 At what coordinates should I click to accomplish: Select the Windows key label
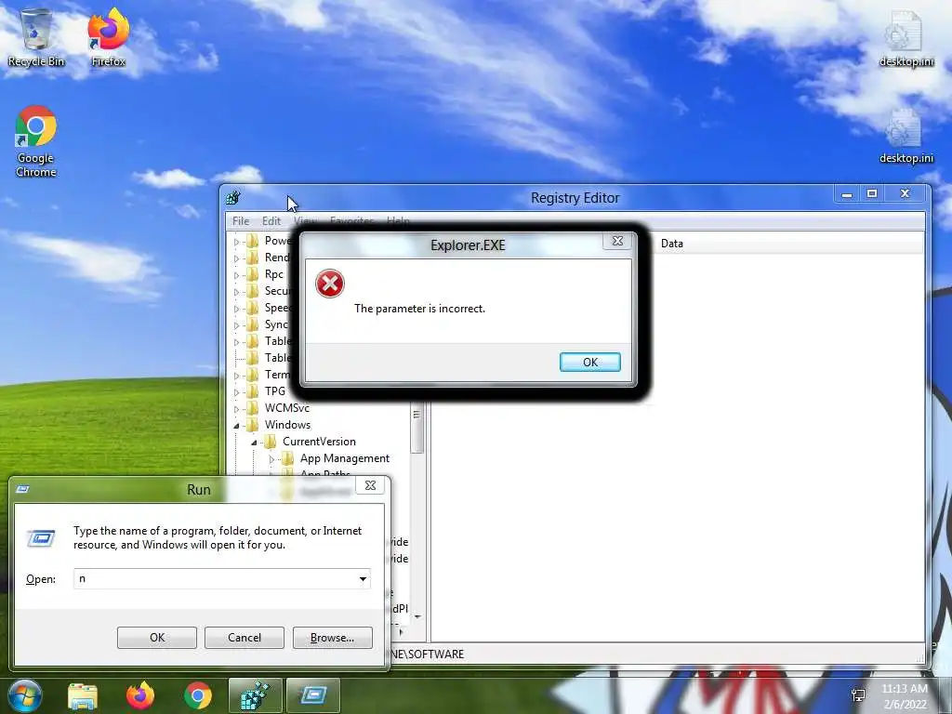tap(288, 425)
